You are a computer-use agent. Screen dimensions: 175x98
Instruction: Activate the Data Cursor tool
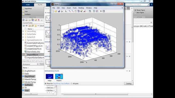pos(81,11)
